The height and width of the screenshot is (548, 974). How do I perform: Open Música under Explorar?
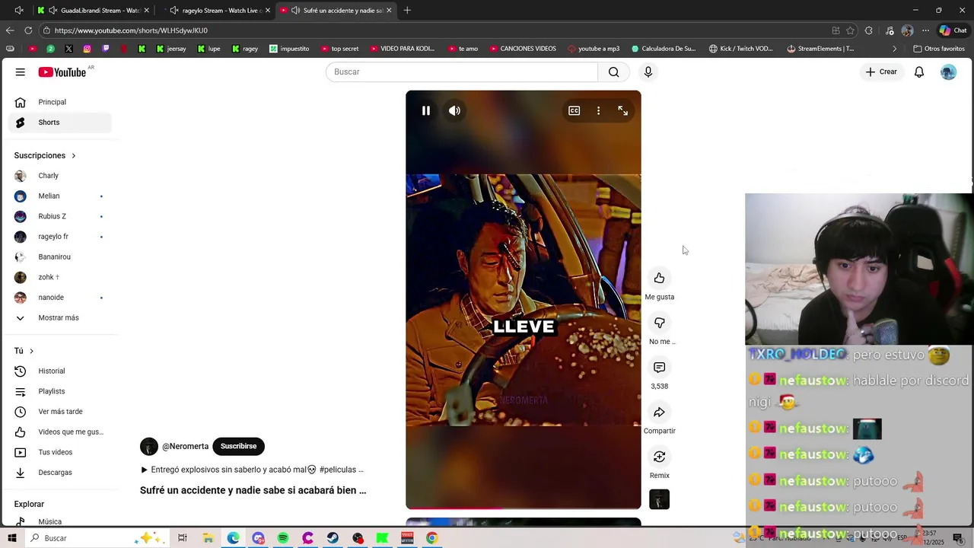coord(59,521)
